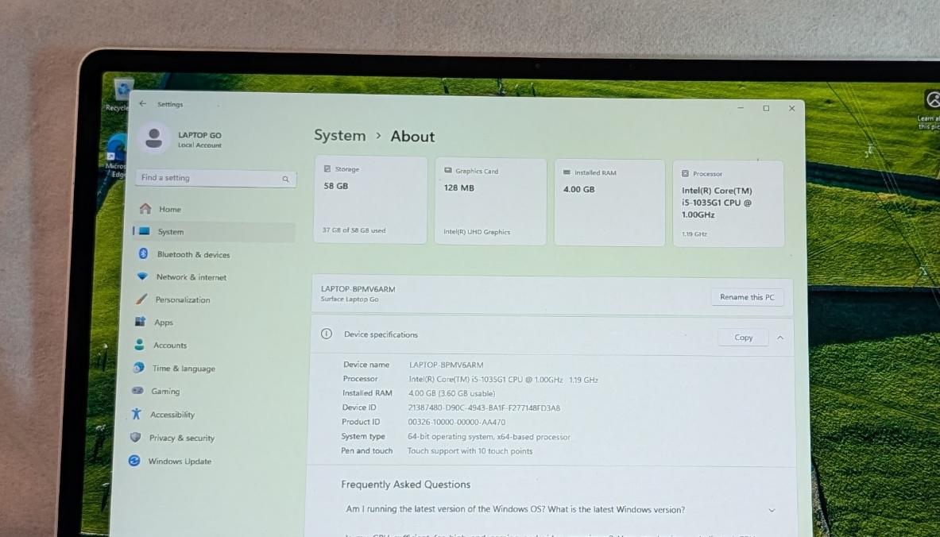The width and height of the screenshot is (940, 537).
Task: Open the Home settings page
Action: pyautogui.click(x=169, y=209)
